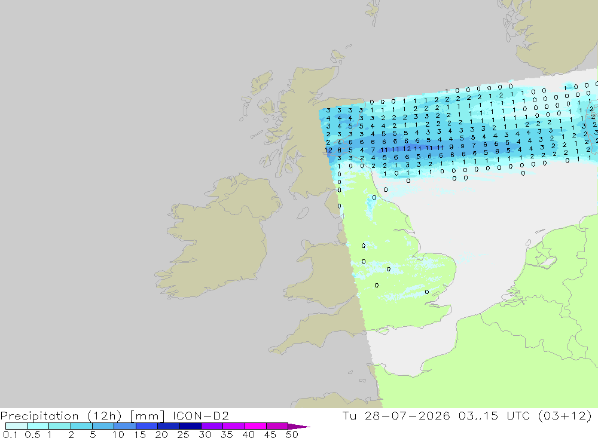This screenshot has width=598, height=438.
Task: Click the 35–40 mm legend color swatch
Action: pos(233,426)
